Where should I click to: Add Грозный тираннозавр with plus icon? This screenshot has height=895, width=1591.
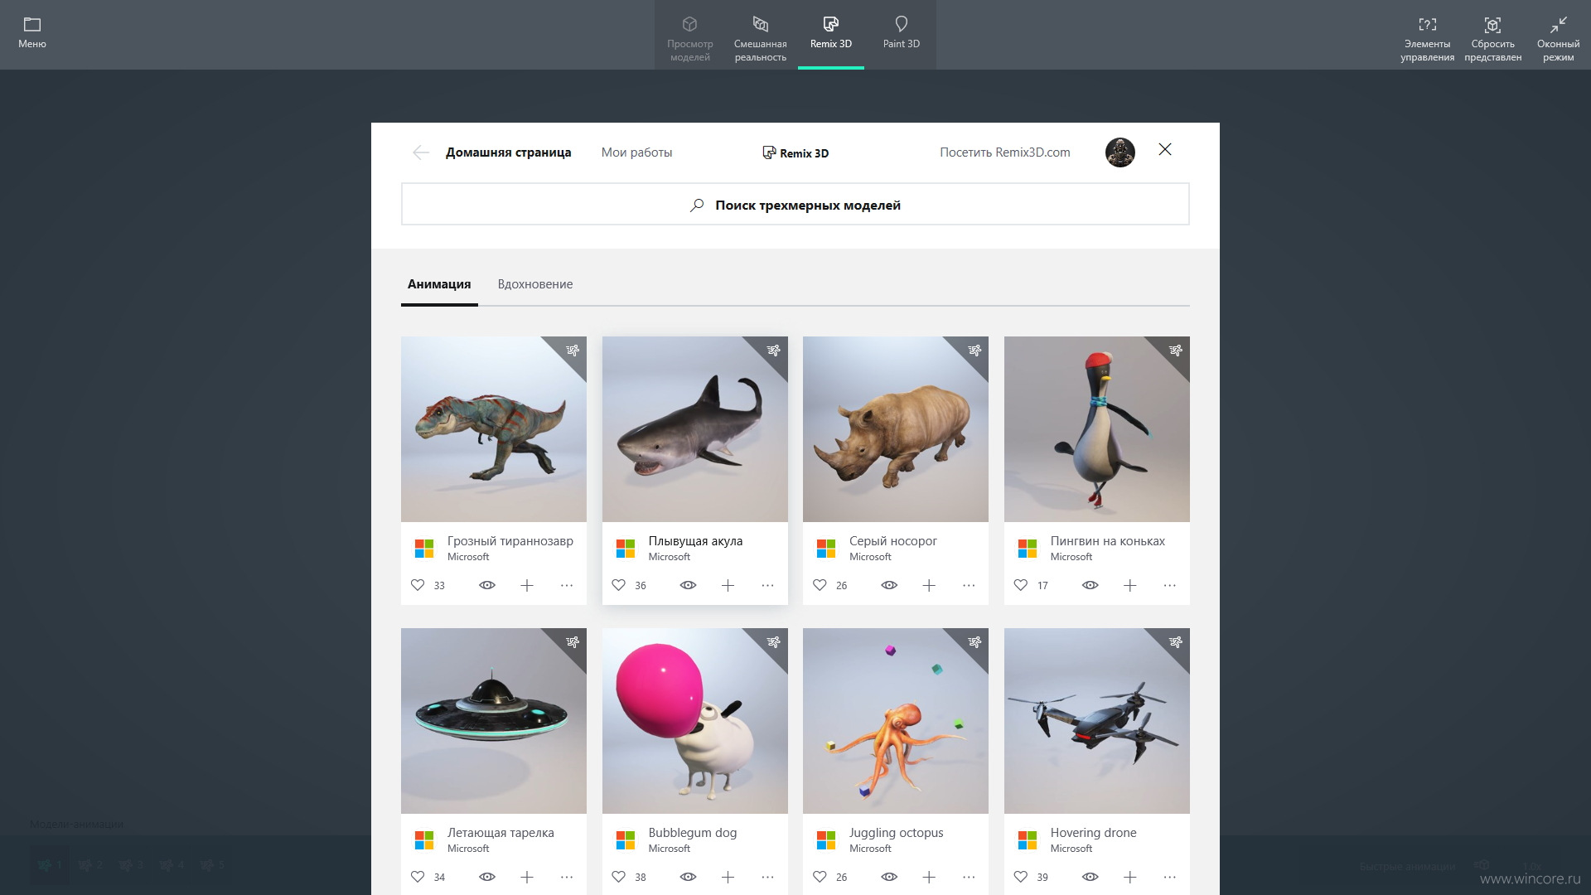click(x=527, y=586)
